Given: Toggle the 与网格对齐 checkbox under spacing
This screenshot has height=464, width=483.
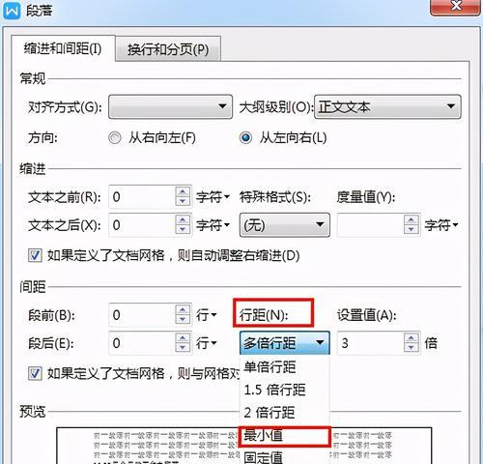Looking at the screenshot, I should (35, 374).
